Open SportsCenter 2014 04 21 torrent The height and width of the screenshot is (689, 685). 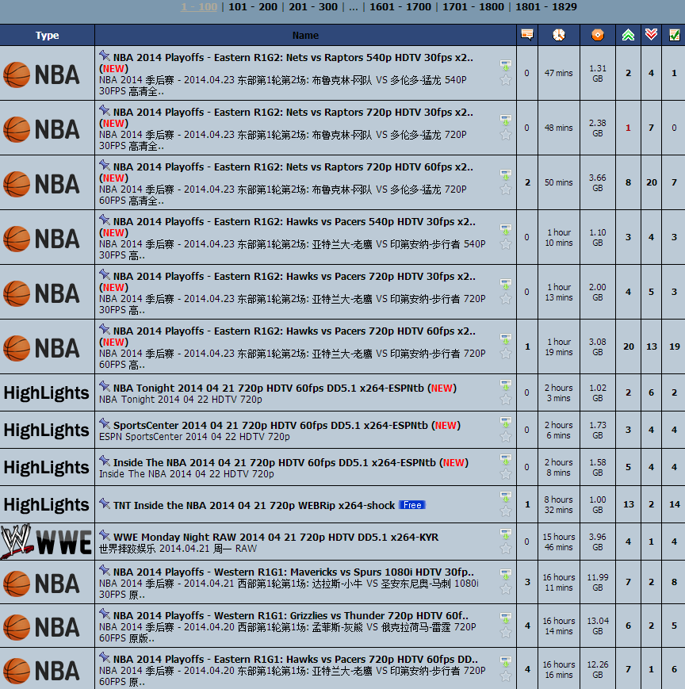point(270,425)
